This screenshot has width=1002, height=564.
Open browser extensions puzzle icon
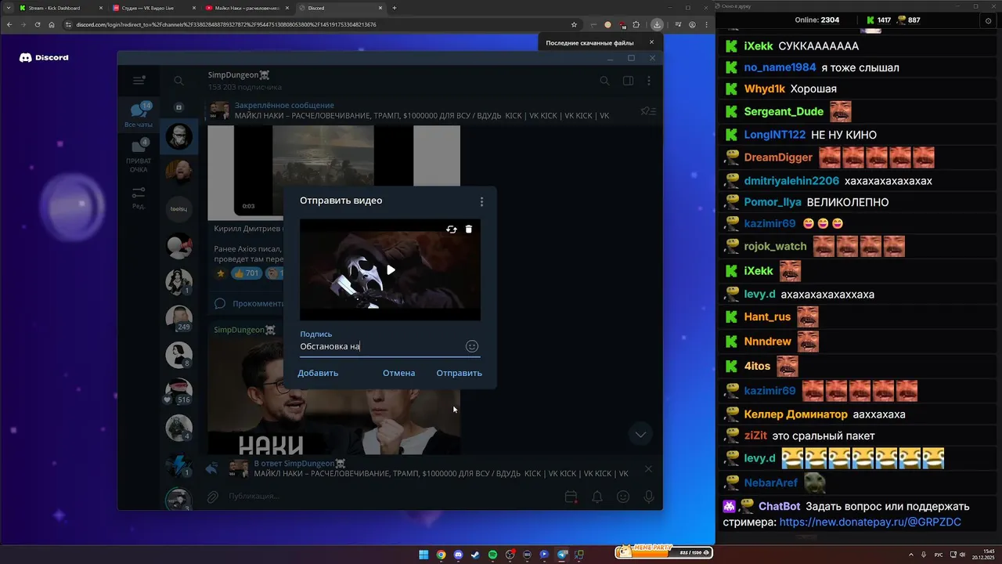(x=636, y=24)
